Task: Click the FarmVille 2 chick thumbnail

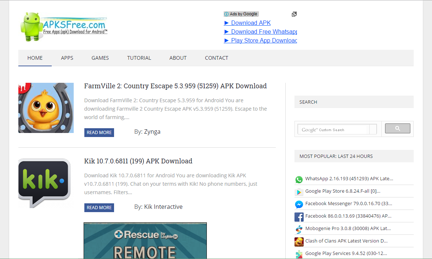Action: (46, 108)
